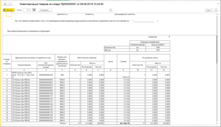Click the По данным учета header

150,58
